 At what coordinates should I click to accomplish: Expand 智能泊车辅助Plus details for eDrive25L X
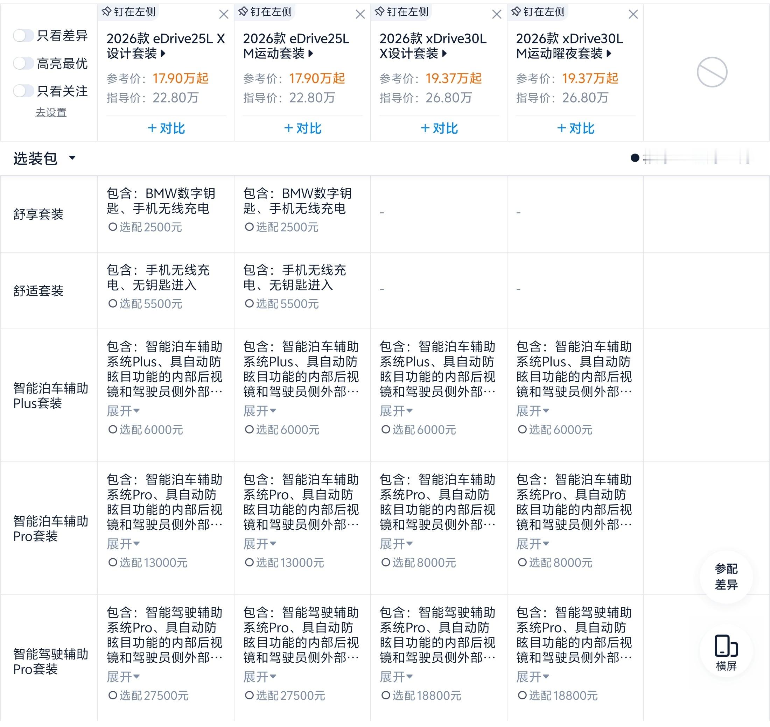(x=123, y=411)
